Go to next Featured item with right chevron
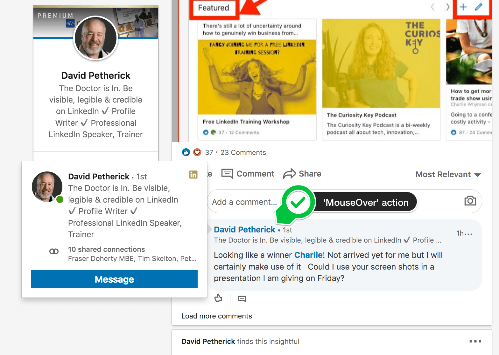This screenshot has height=355, width=499. click(448, 7)
